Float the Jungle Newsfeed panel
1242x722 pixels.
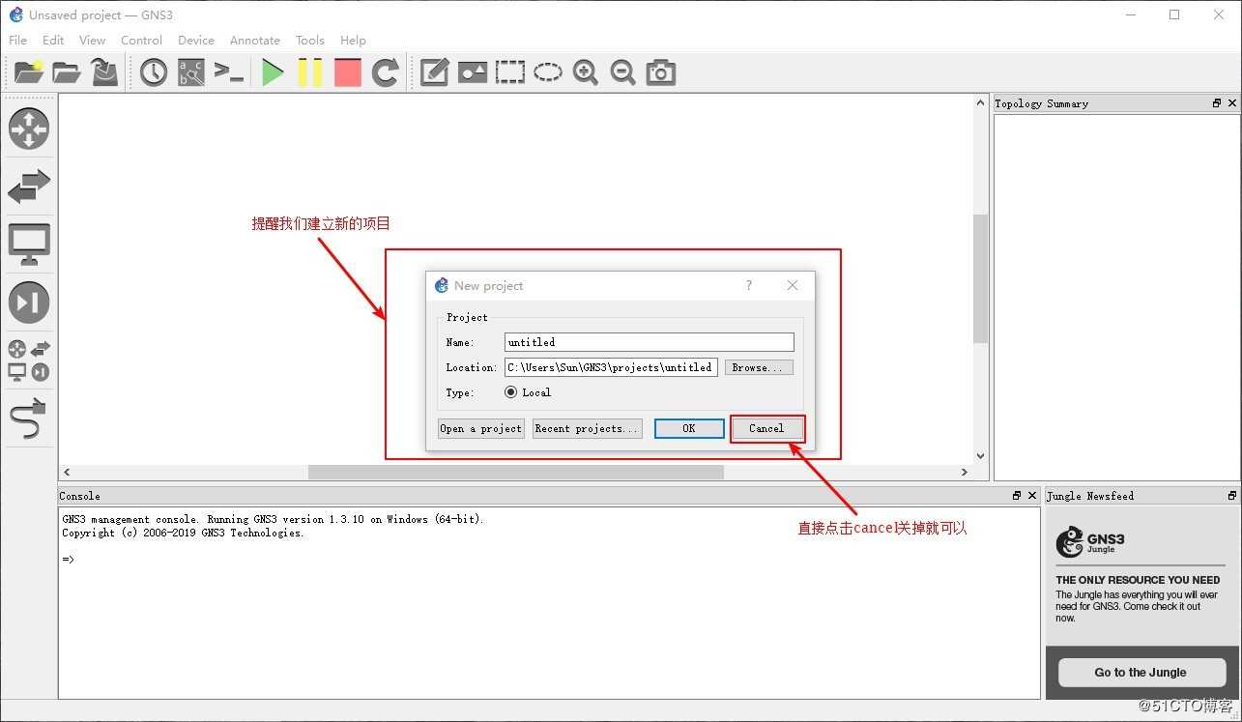pos(1231,496)
